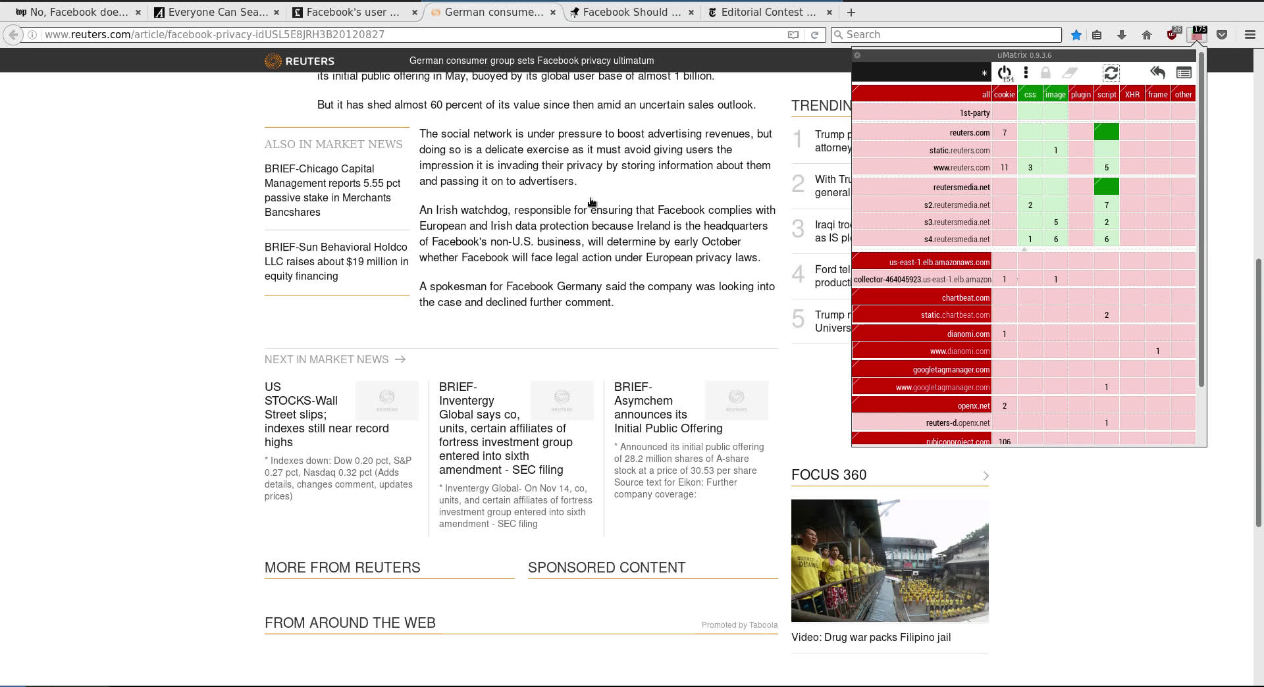
Task: Click the blue bookmark star icon
Action: click(1076, 35)
